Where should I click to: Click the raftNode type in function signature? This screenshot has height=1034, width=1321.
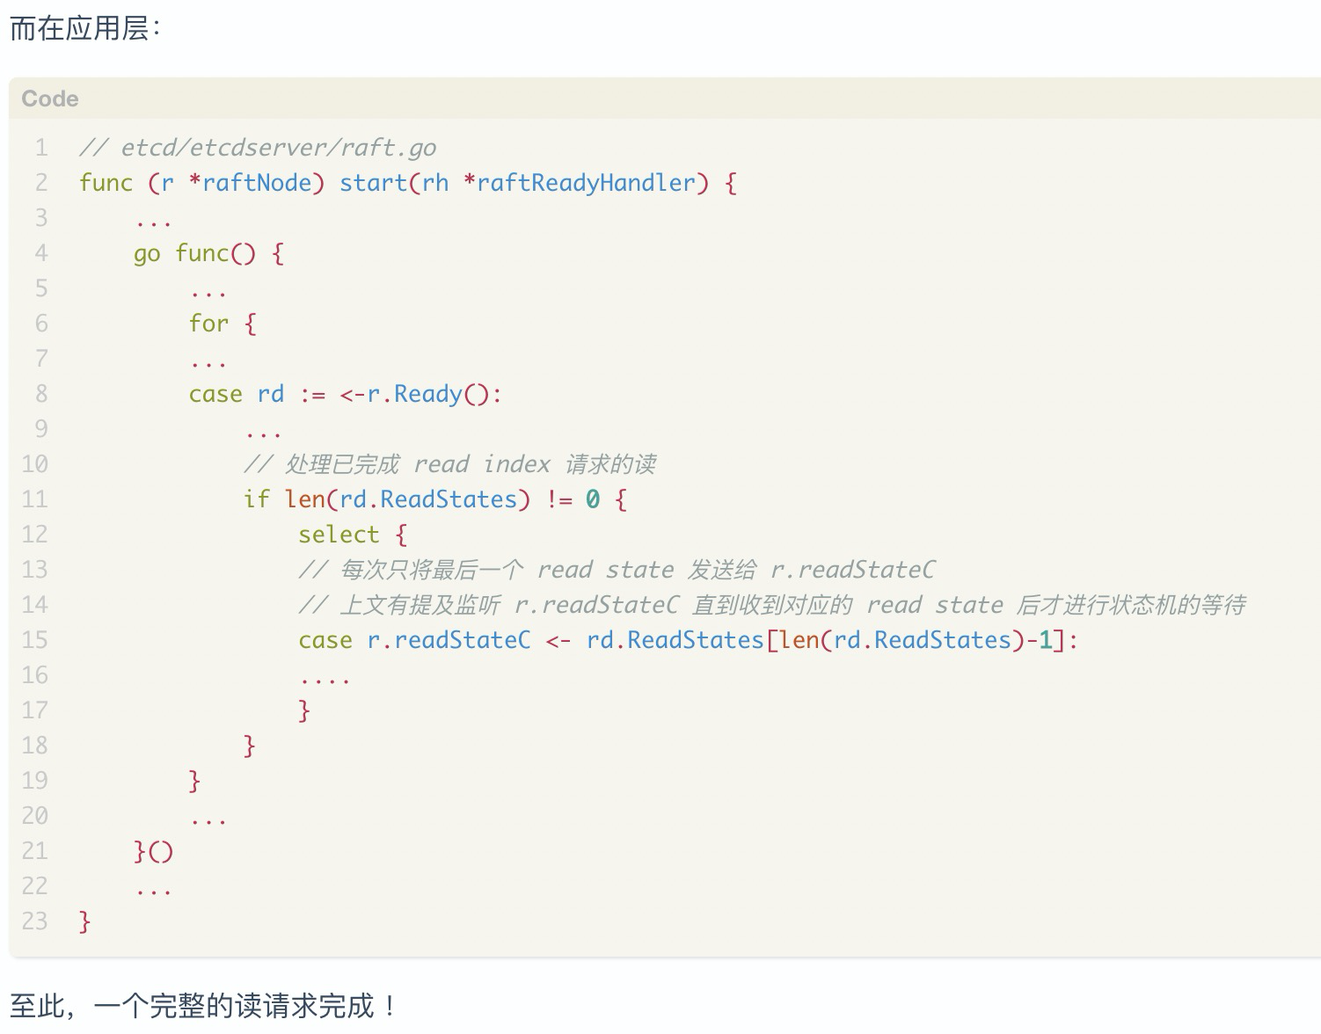(257, 183)
